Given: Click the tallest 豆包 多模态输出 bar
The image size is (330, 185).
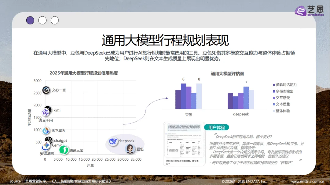Looking at the screenshot, I should coord(183,96).
